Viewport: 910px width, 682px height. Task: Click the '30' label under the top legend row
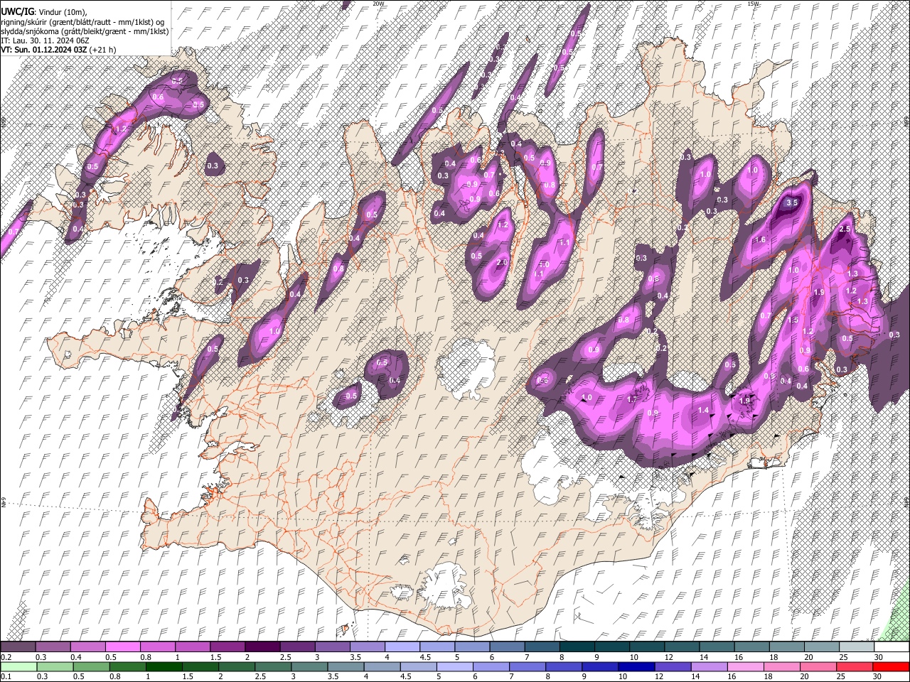click(x=879, y=657)
